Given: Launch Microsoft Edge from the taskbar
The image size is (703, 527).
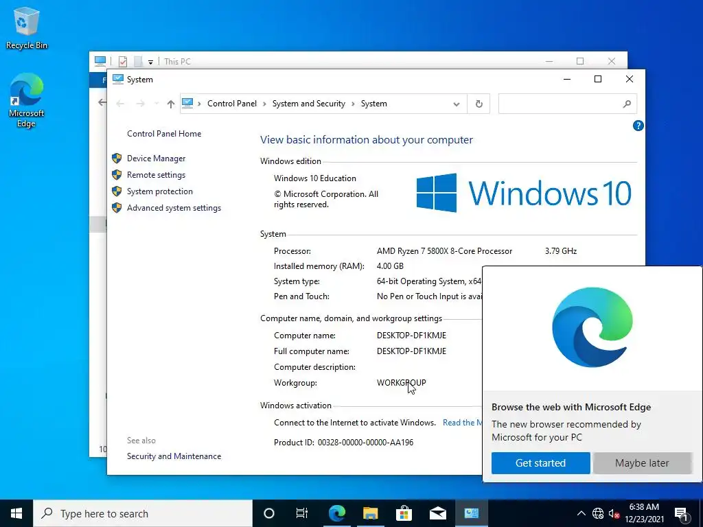Looking at the screenshot, I should pyautogui.click(x=336, y=513).
